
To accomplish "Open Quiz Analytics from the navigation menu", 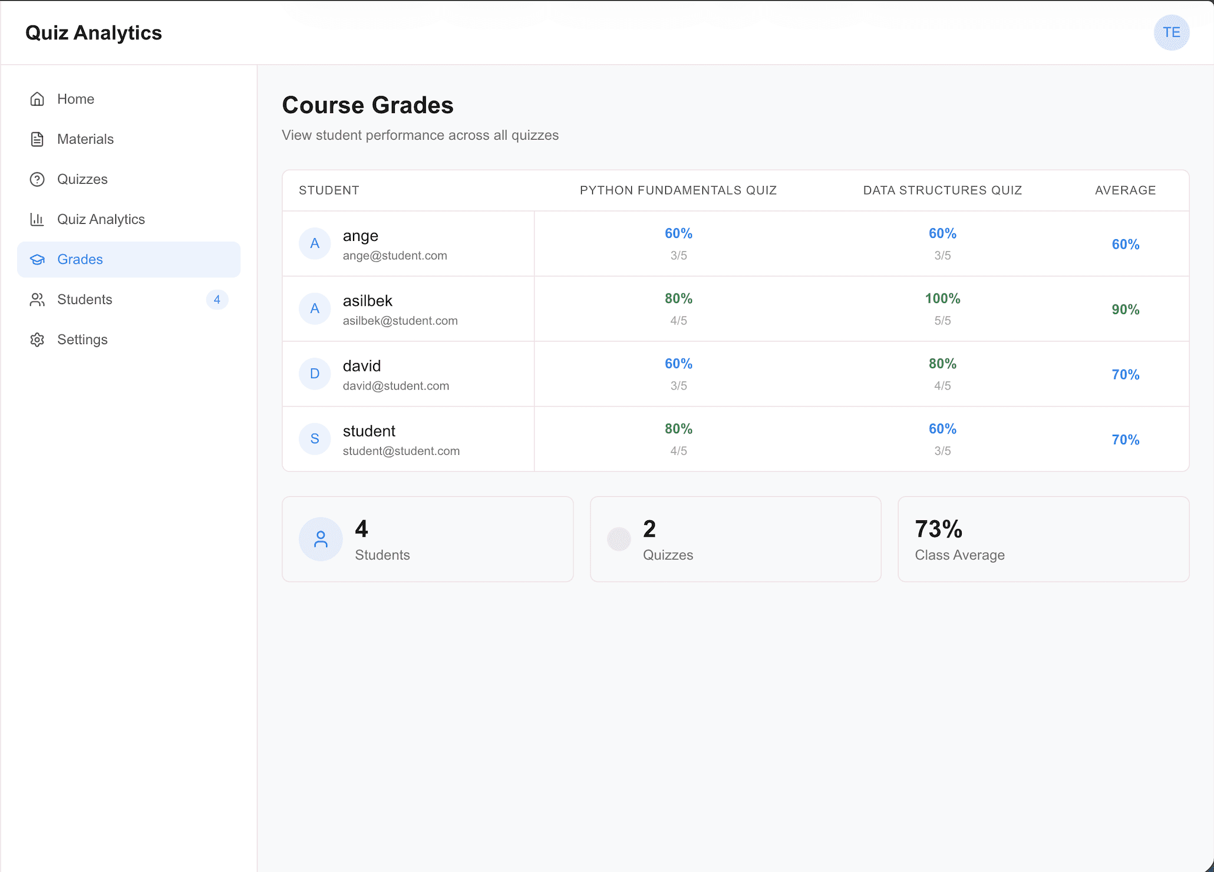I will (101, 219).
